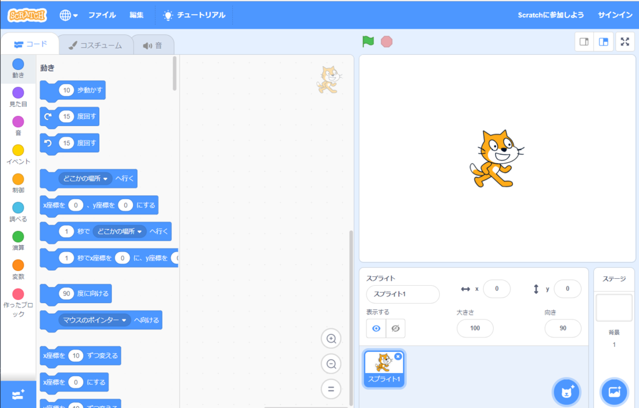
Task: Open チュートリアル from the menu bar
Action: 194,15
